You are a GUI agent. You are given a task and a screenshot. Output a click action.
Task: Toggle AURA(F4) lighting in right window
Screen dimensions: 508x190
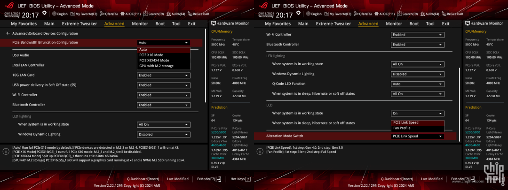pos(429,14)
